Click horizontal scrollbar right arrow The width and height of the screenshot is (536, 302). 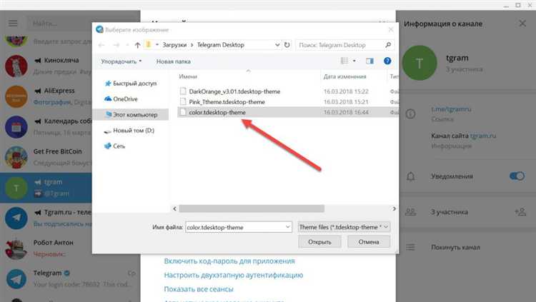coord(394,208)
